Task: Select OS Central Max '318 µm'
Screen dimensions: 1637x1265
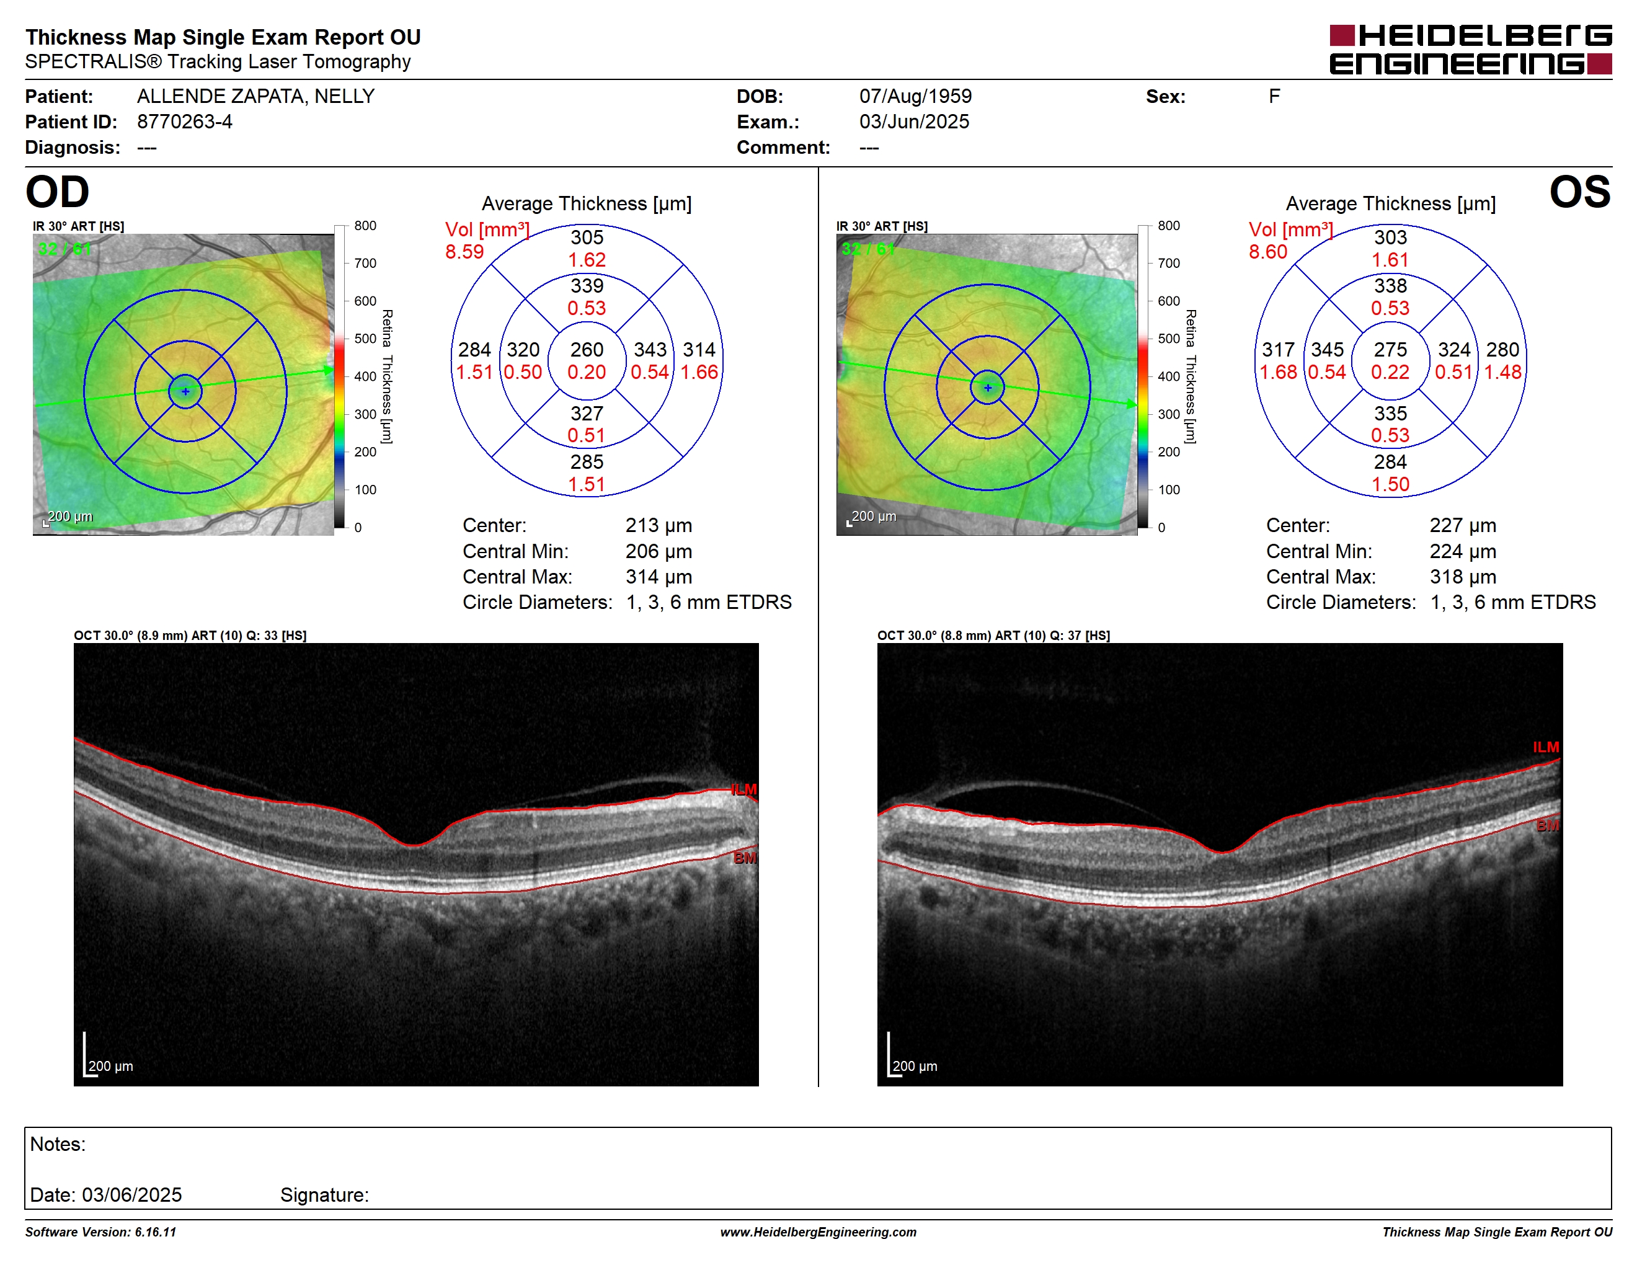Action: click(1463, 577)
